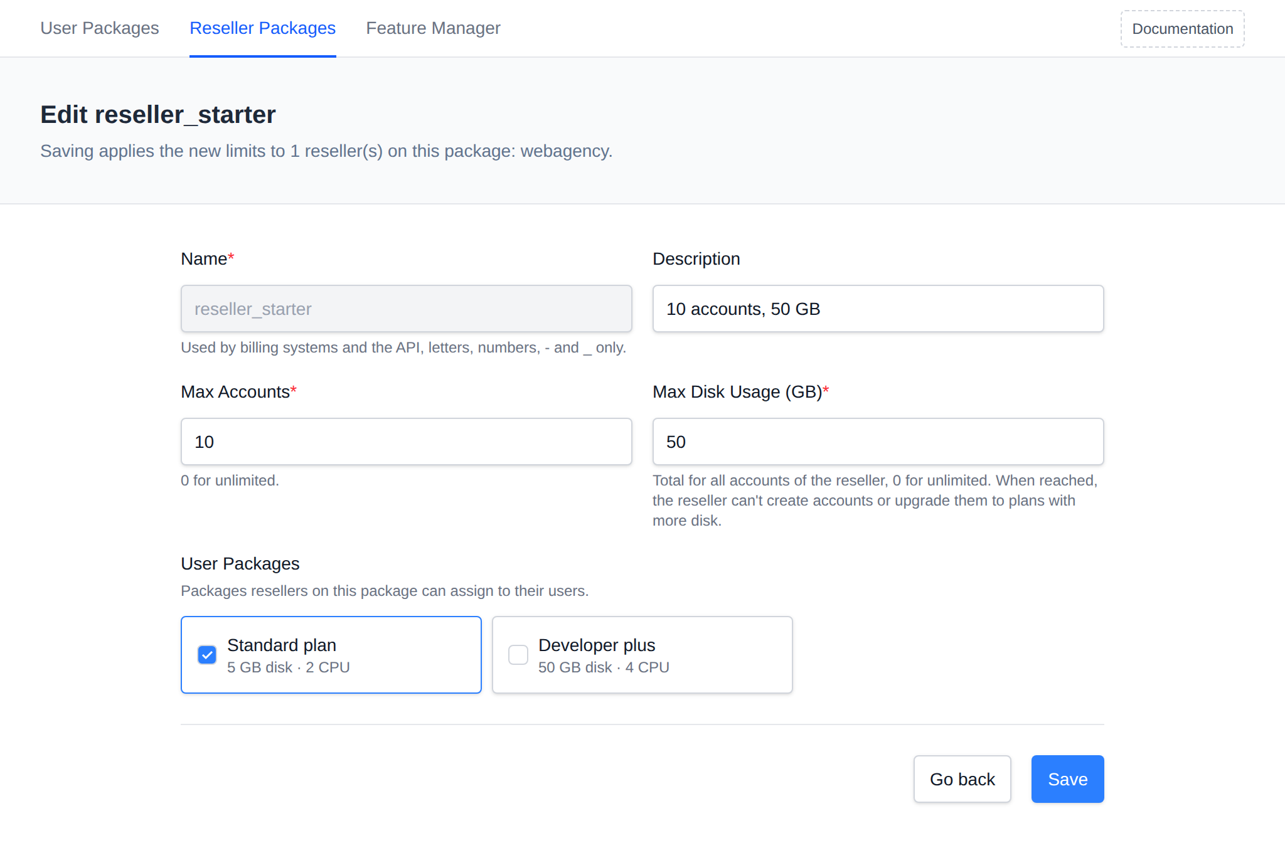Screen dimensions: 1285x843
Task: Select the Max Disk Usage input
Action: 878,442
